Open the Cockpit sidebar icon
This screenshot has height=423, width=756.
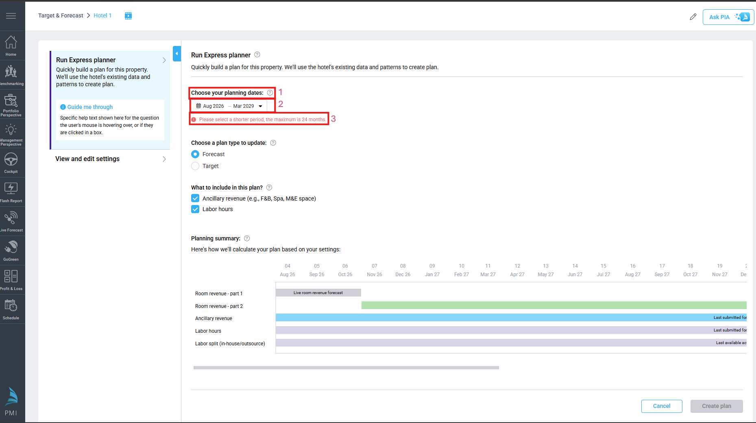[x=11, y=163]
